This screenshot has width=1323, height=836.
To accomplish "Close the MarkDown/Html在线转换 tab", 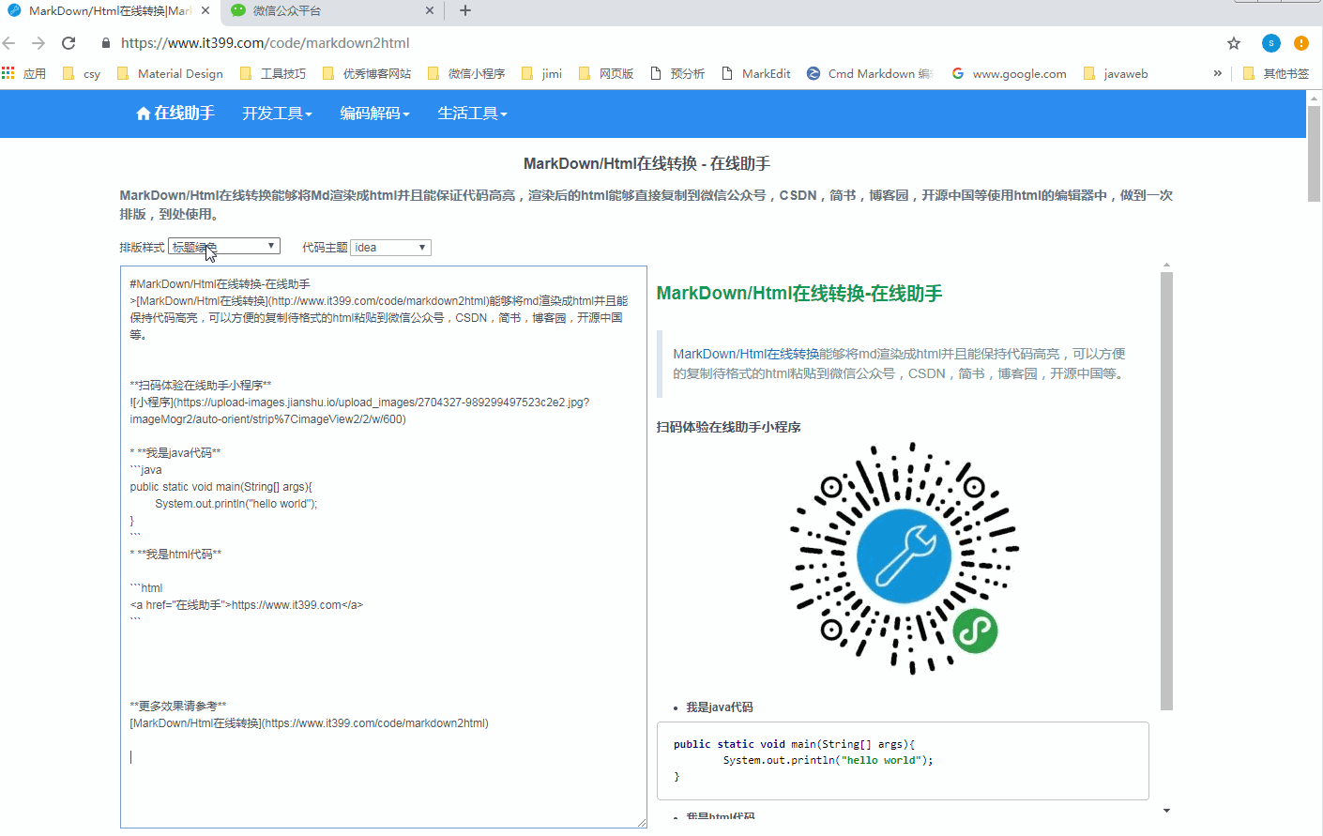I will (205, 11).
